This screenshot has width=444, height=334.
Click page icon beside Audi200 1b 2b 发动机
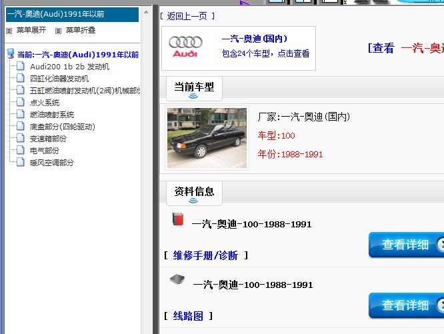[x=21, y=66]
